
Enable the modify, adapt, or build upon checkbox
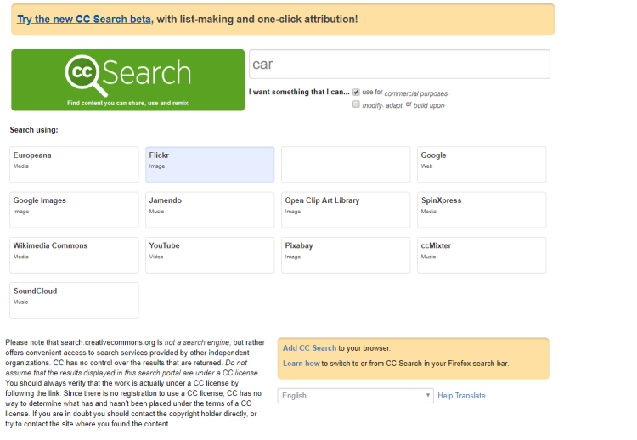click(x=357, y=104)
